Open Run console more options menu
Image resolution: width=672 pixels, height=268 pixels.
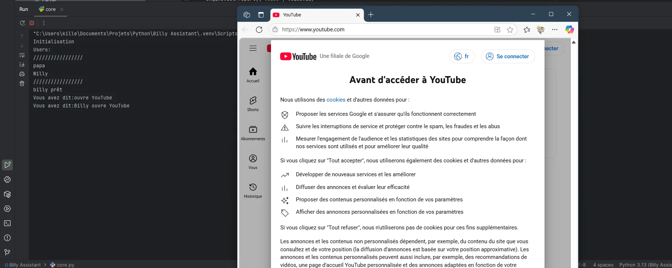44,23
